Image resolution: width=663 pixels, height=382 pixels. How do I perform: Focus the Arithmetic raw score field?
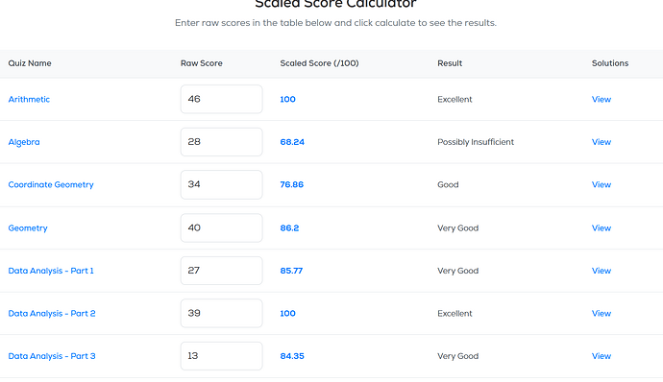coord(222,99)
